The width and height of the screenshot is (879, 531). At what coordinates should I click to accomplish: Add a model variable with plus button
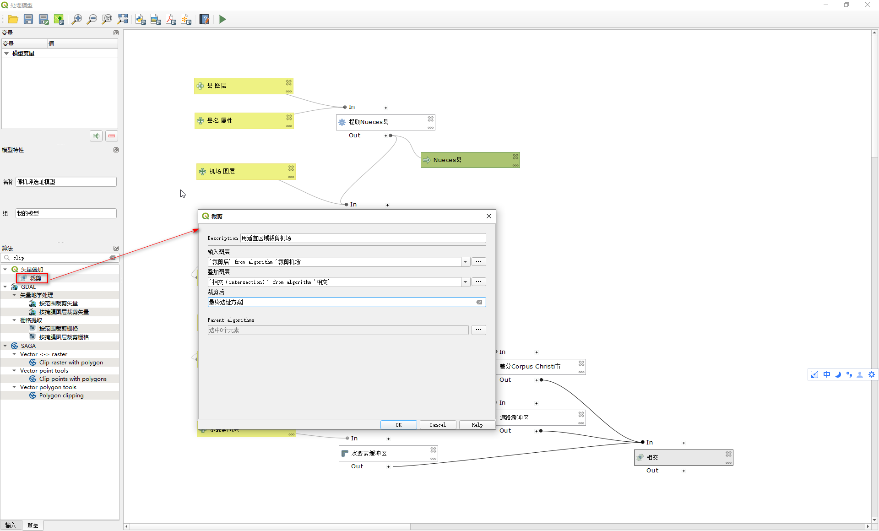(96, 136)
